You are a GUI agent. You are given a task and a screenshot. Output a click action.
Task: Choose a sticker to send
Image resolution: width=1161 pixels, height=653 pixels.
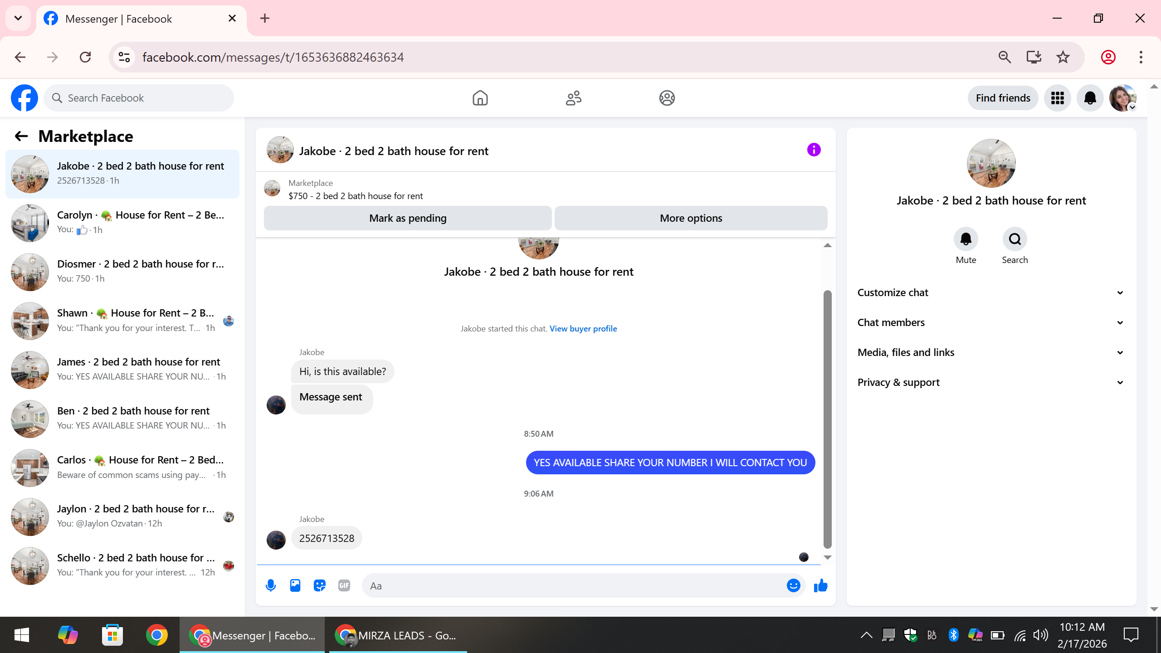pos(320,585)
